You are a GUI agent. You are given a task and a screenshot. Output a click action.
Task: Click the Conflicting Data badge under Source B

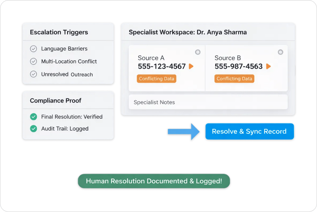tap(234, 79)
